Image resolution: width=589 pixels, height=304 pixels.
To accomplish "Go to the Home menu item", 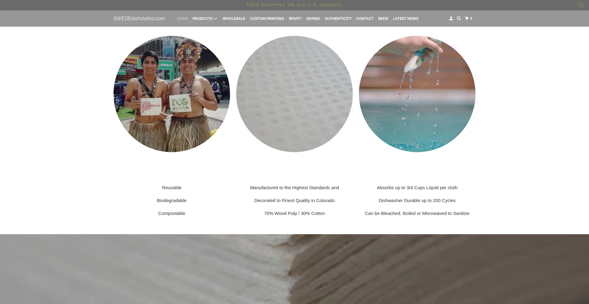I will tap(182, 19).
